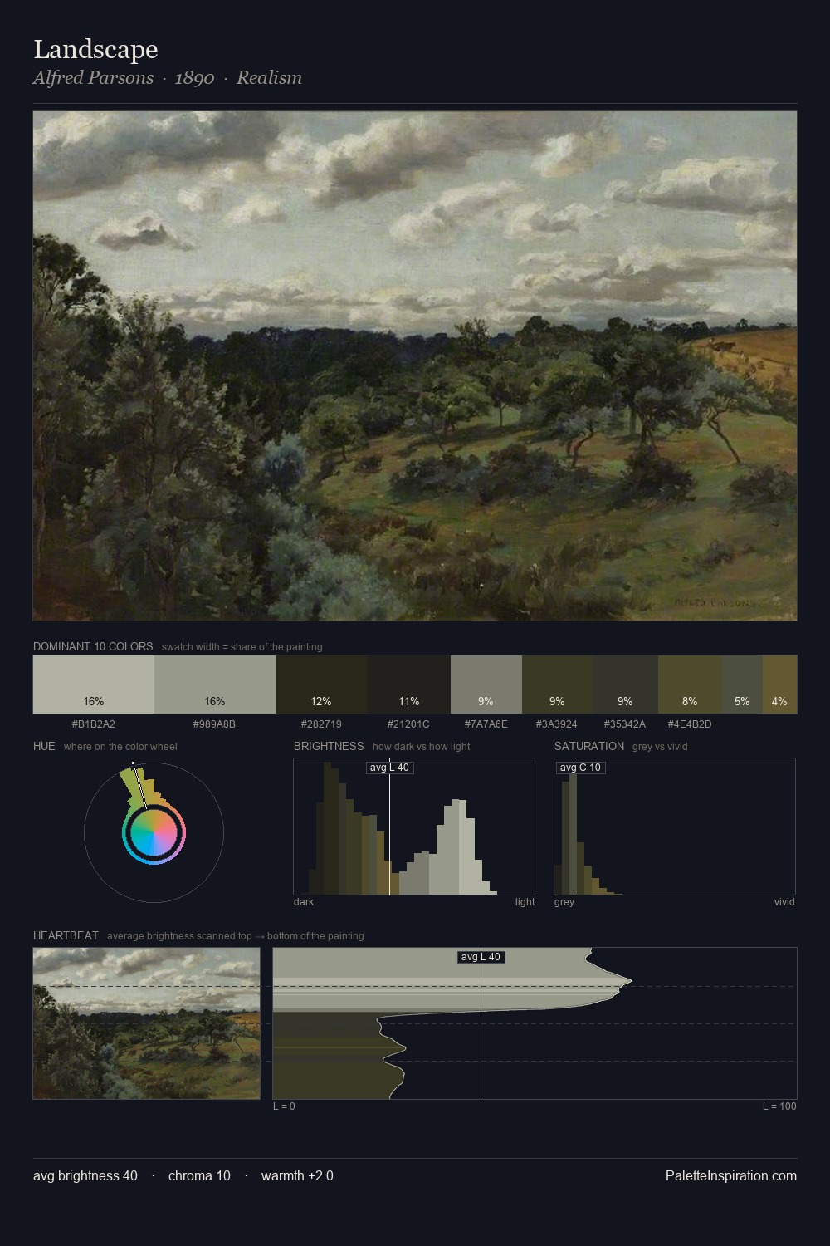Click the main Landscape painting image
Screen dimensions: 830x1246
point(415,366)
